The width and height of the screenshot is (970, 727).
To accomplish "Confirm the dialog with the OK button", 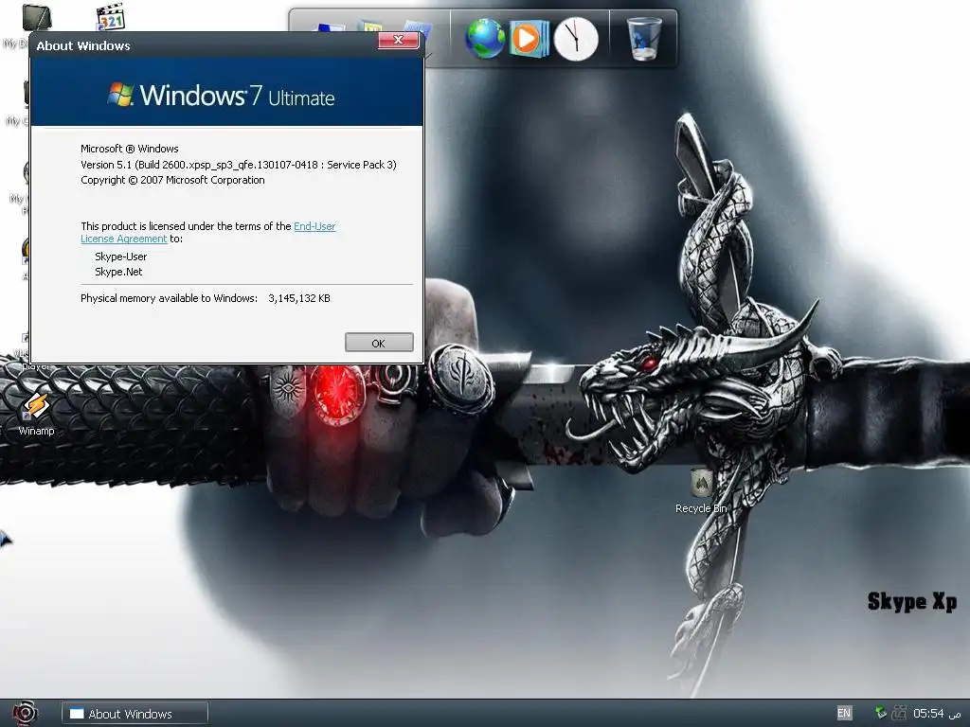I will tap(379, 343).
